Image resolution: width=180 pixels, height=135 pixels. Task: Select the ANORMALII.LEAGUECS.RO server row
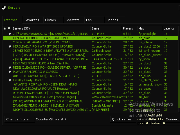click(x=91, y=101)
